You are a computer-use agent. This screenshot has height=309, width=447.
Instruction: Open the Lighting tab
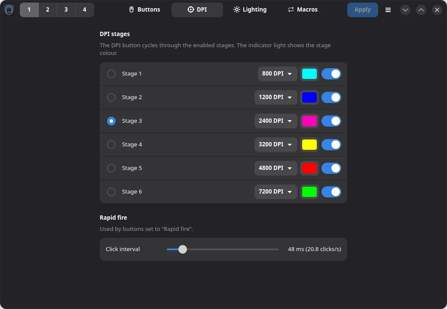250,10
